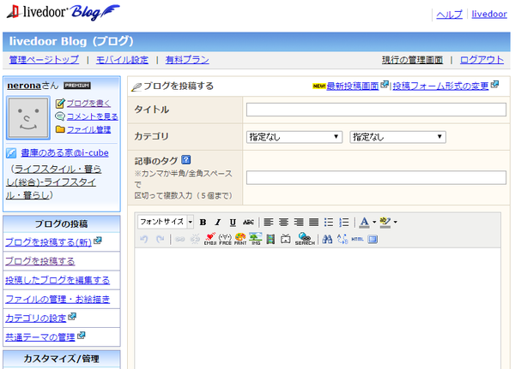Open 共通テーマの管理 link

tap(40, 337)
